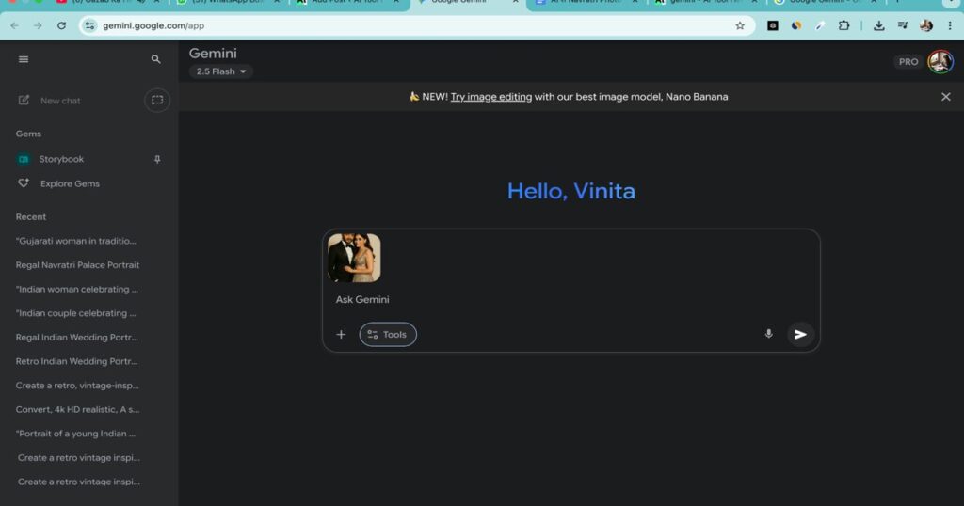The height and width of the screenshot is (506, 964).
Task: Click the black square extension icon
Action: click(x=773, y=25)
